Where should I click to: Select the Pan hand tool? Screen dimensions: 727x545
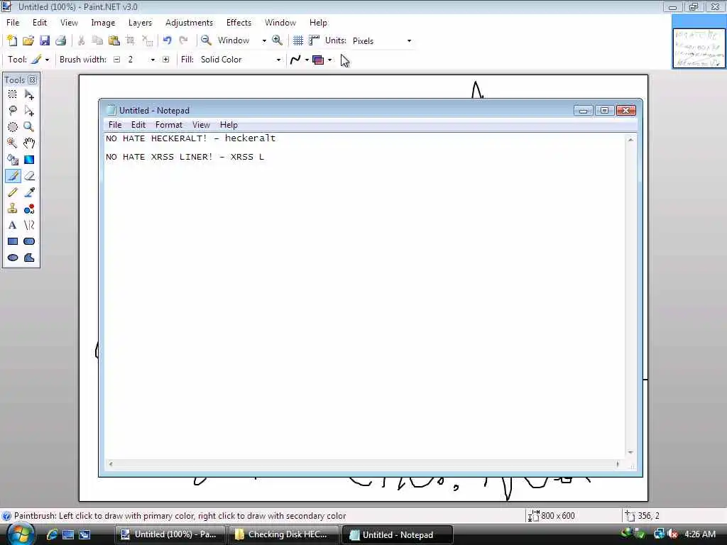tap(29, 143)
